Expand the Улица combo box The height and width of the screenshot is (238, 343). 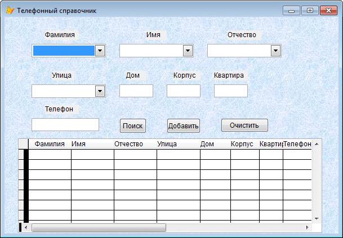100,91
